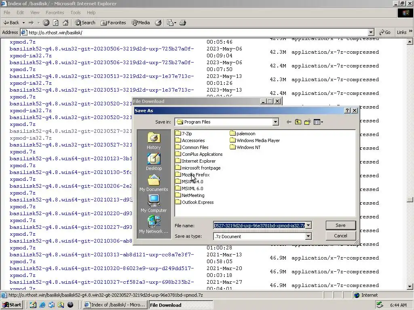Click the Up One Level folder icon
The width and height of the screenshot is (414, 310).
point(298,122)
